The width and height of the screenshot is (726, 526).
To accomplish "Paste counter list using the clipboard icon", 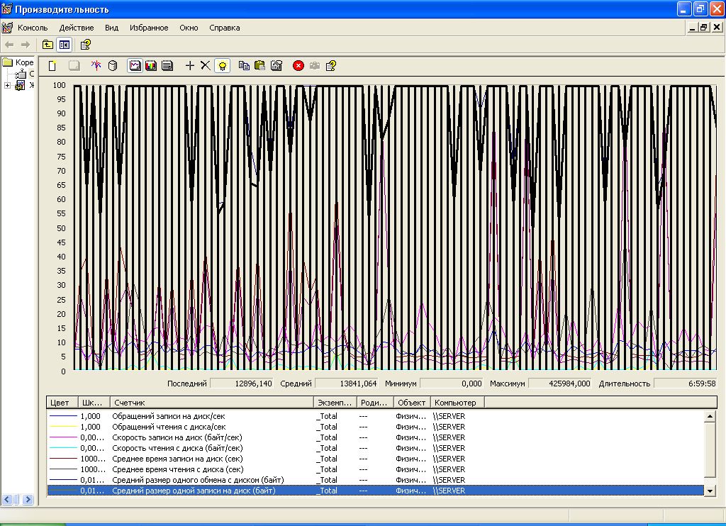I will (259, 66).
